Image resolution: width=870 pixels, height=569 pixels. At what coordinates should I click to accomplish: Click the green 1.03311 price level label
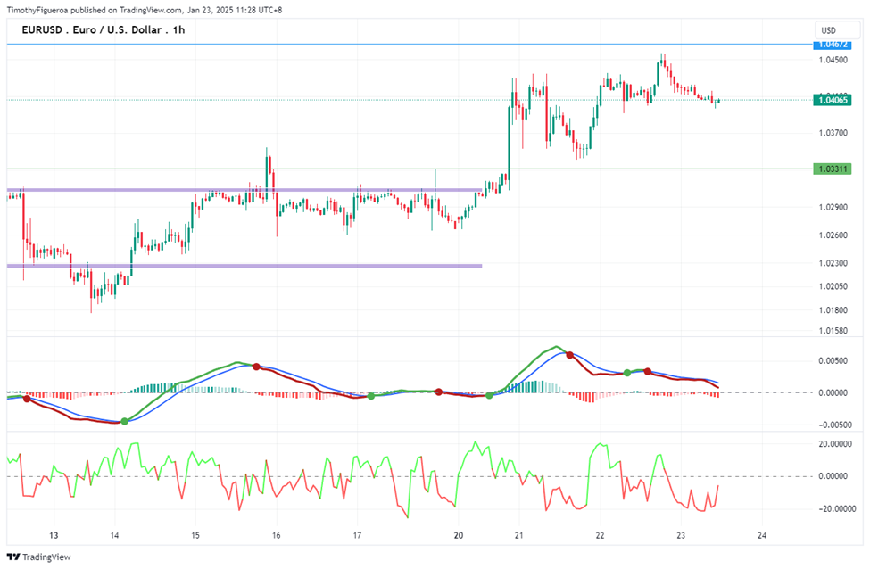[833, 169]
